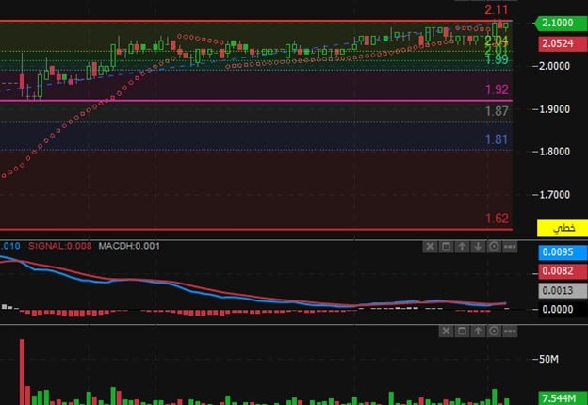This screenshot has height=405, width=588.
Task: Maximize the volume indicator panel
Action: click(x=463, y=332)
